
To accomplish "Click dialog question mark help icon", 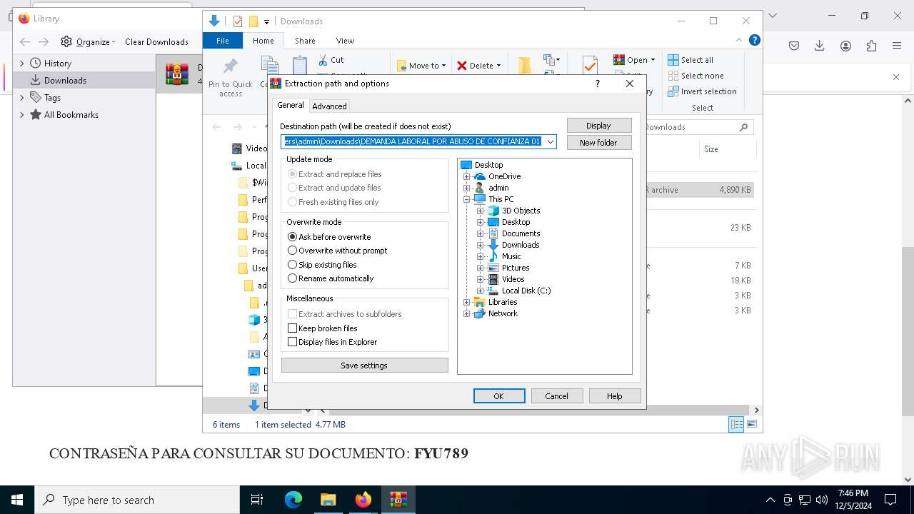I will point(598,84).
